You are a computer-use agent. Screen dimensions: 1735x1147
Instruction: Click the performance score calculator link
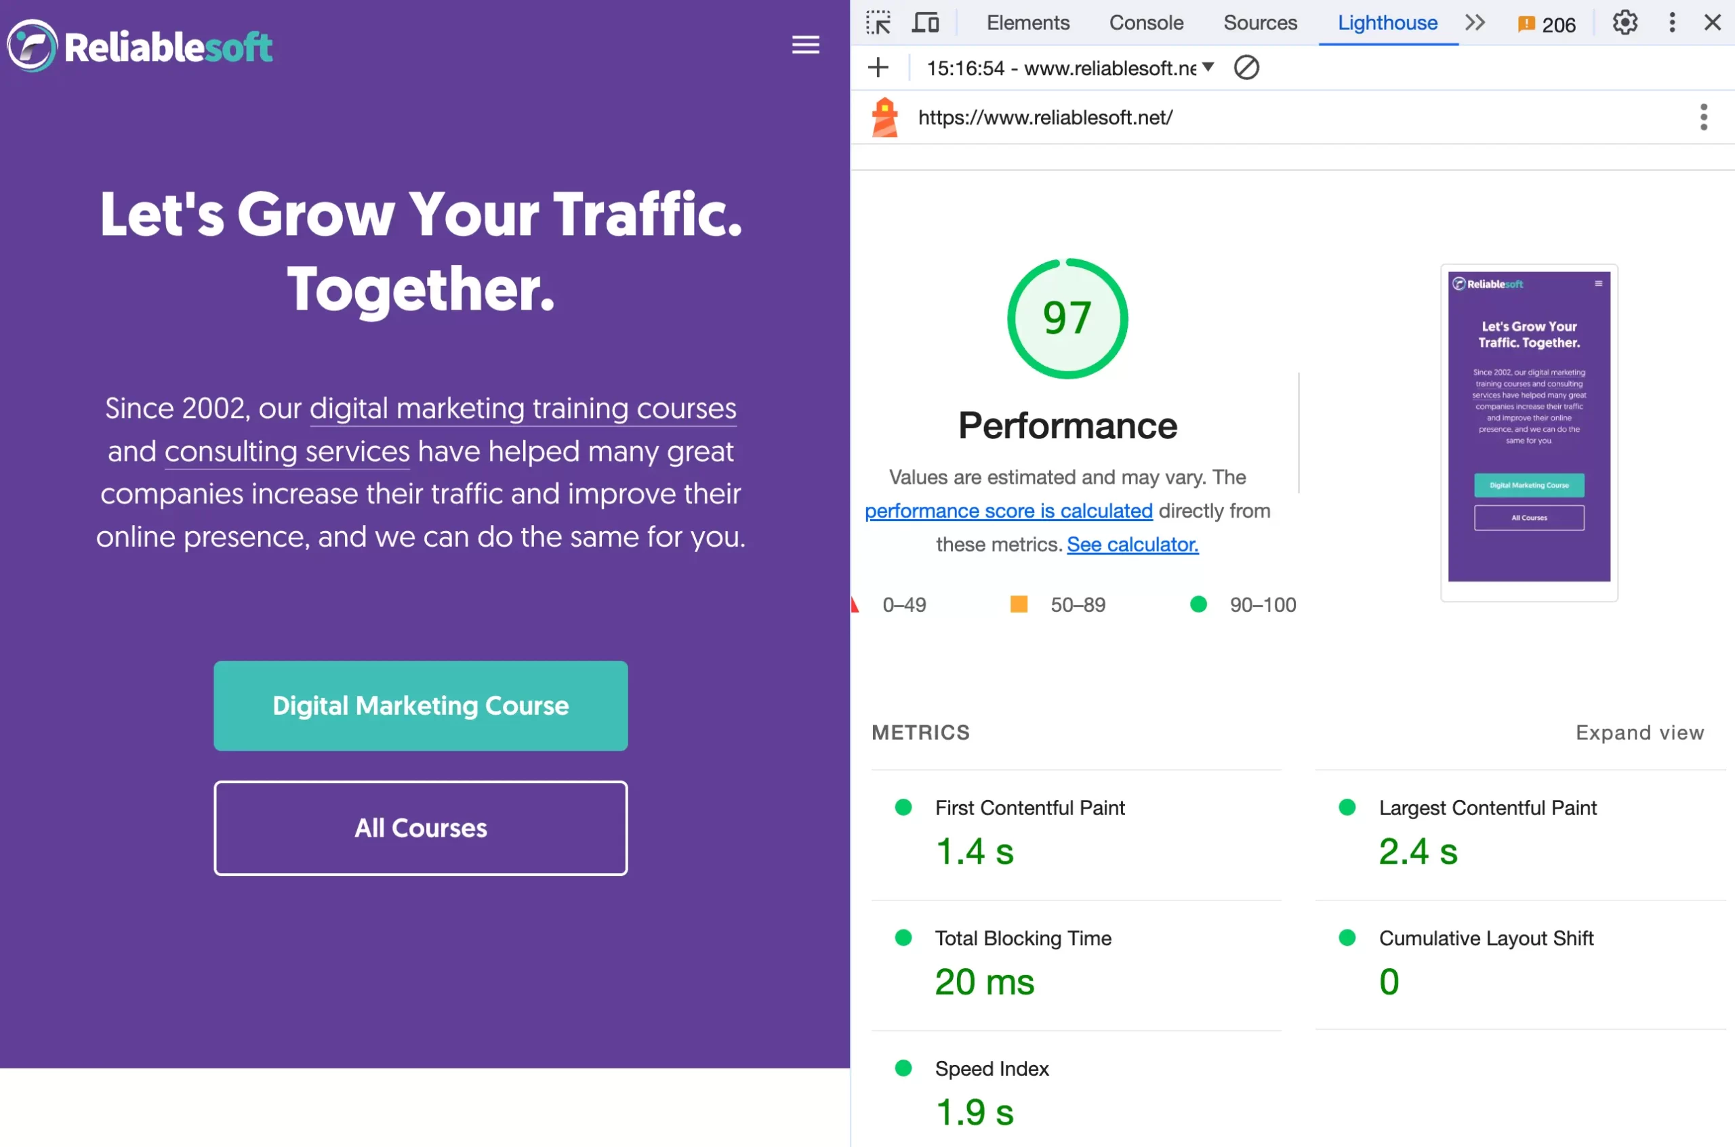pyautogui.click(x=1132, y=543)
